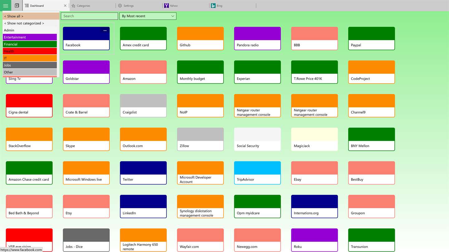Open the CodeProject tile
This screenshot has width=449, height=252.
pyautogui.click(x=371, y=72)
